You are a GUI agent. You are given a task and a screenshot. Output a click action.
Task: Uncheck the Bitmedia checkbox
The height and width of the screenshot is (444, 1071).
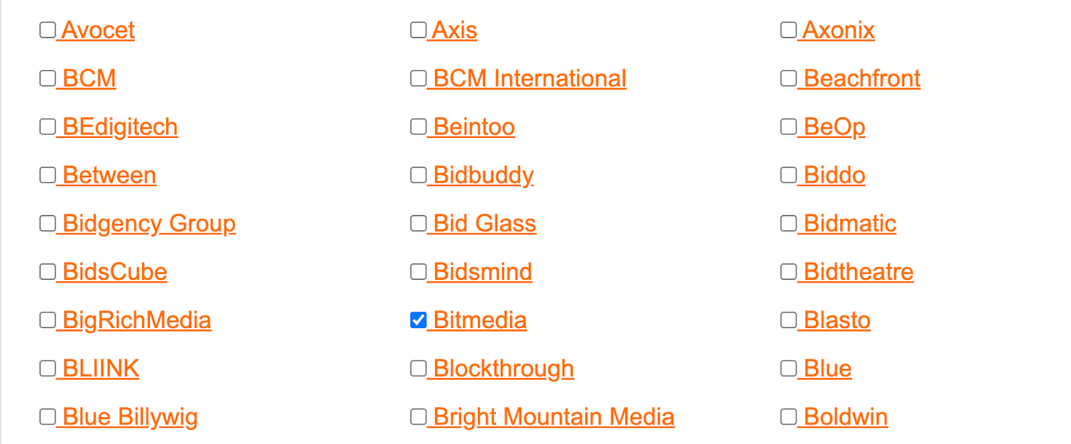pos(418,320)
